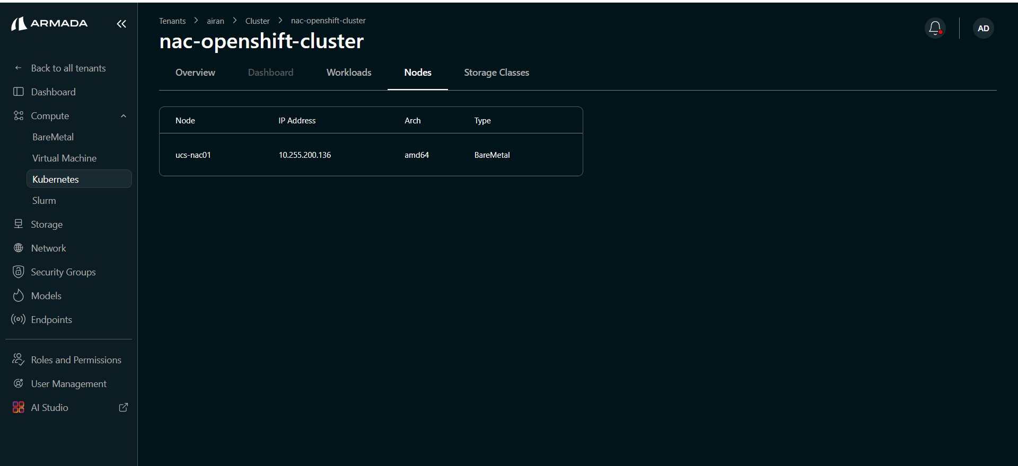Open Dashboard in sidebar
This screenshot has height=466, width=1018.
click(x=54, y=92)
